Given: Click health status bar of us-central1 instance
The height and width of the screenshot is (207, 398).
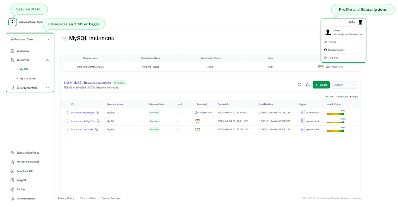Looking at the screenshot, I should (336, 114).
